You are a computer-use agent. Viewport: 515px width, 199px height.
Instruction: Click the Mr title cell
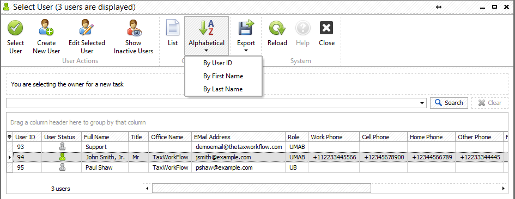click(x=138, y=157)
